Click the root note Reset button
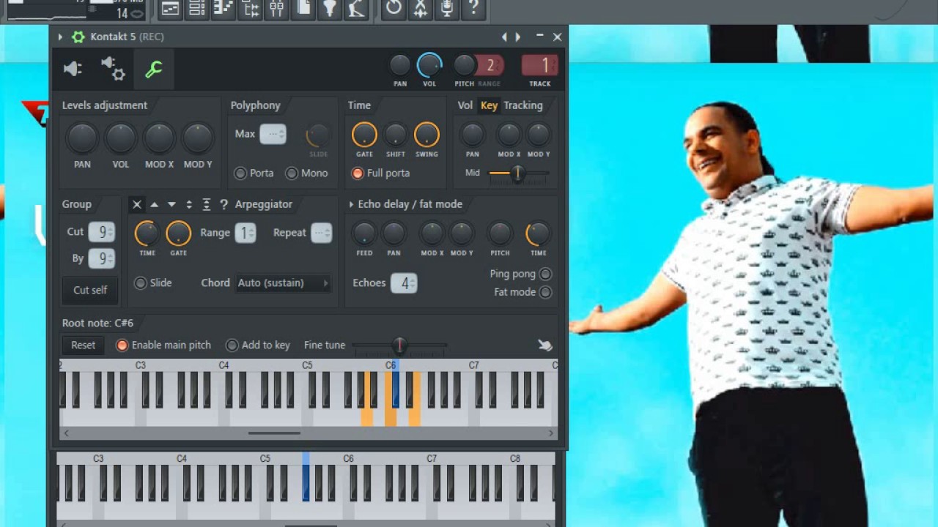This screenshot has height=527, width=938. pos(83,345)
